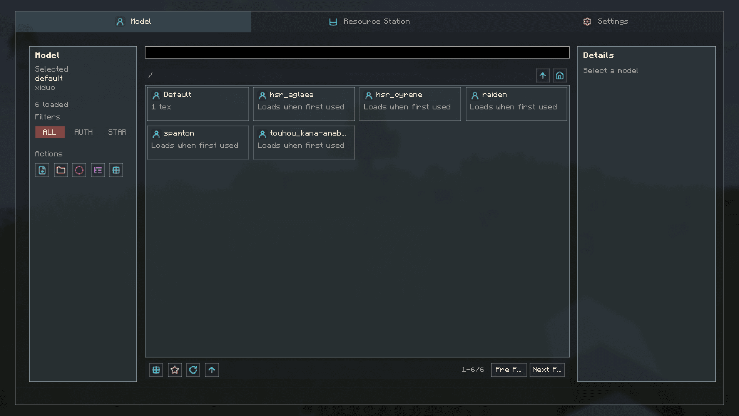739x416 pixels.
Task: Select the raiden model card
Action: [x=517, y=104]
